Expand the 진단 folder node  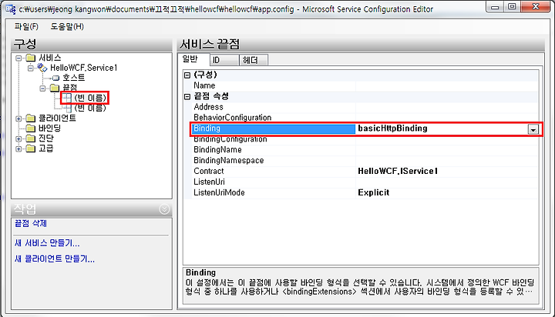[18, 138]
